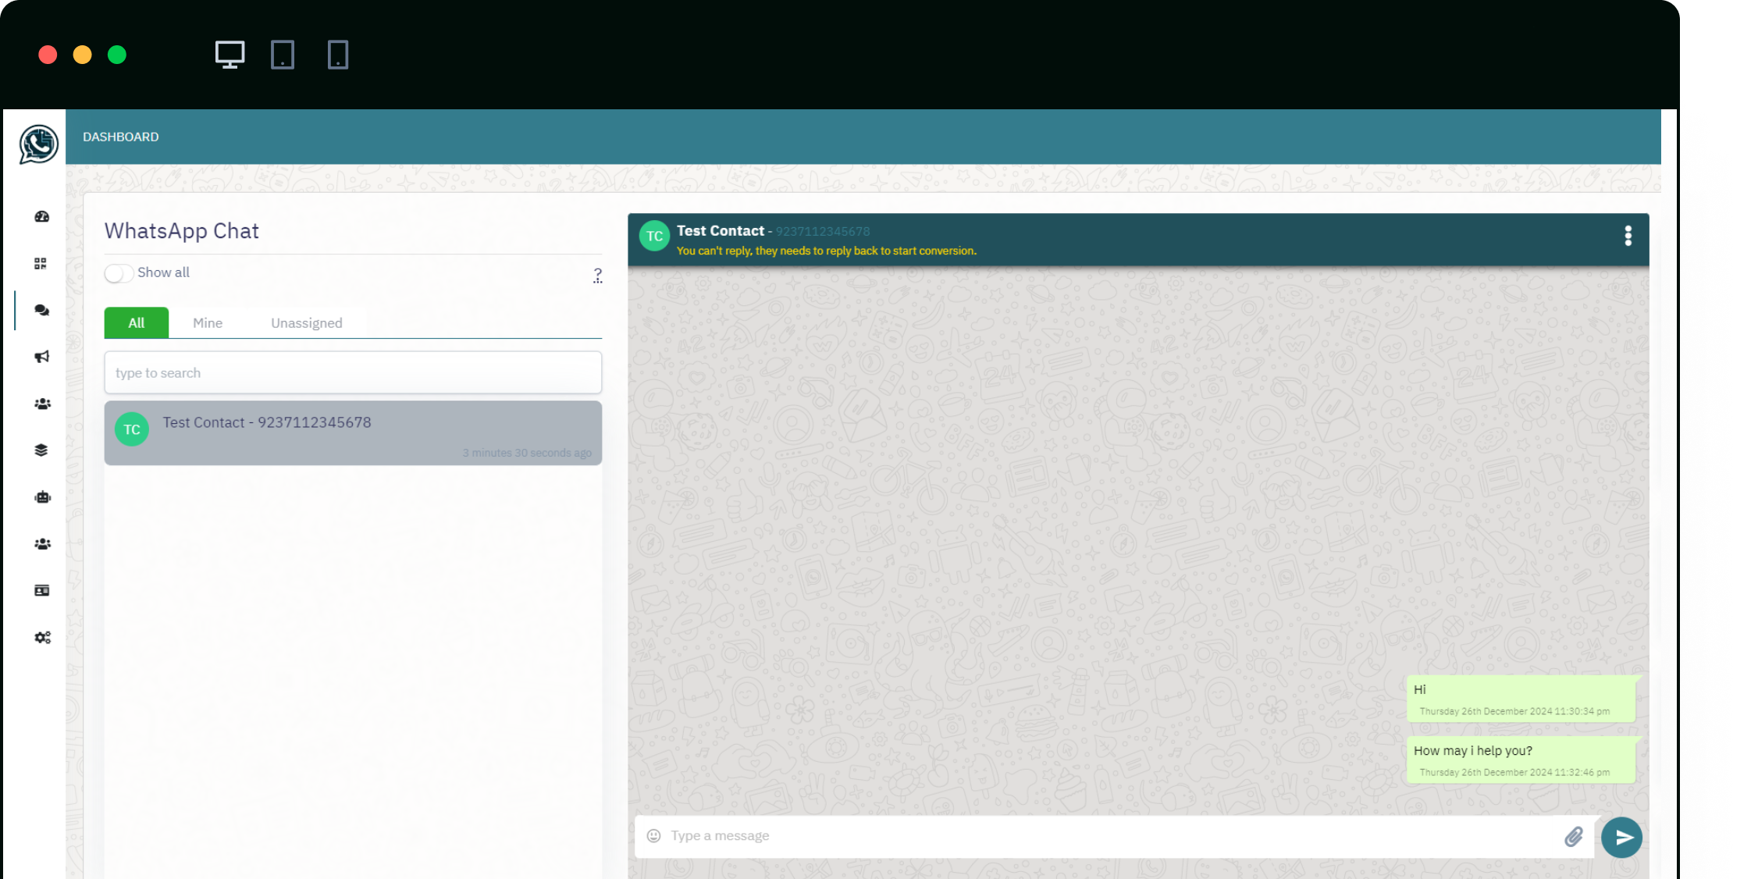The height and width of the screenshot is (879, 1758).
Task: Click the green maximize window dot
Action: [117, 55]
